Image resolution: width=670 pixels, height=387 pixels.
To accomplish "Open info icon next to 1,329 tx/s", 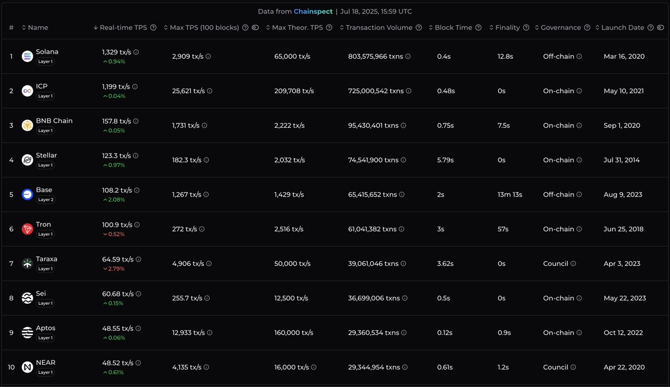I will (x=136, y=52).
